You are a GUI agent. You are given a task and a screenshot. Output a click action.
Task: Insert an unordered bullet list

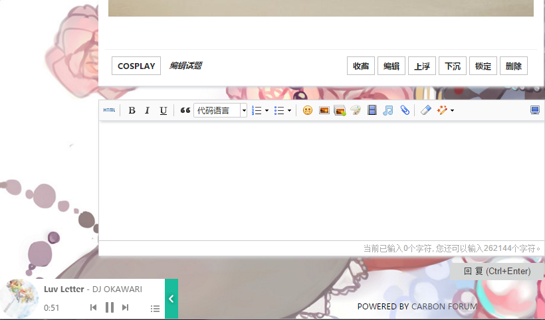pos(279,110)
